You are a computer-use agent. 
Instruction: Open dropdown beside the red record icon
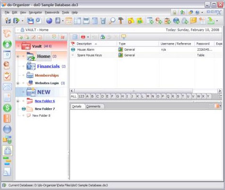[x=88, y=37]
